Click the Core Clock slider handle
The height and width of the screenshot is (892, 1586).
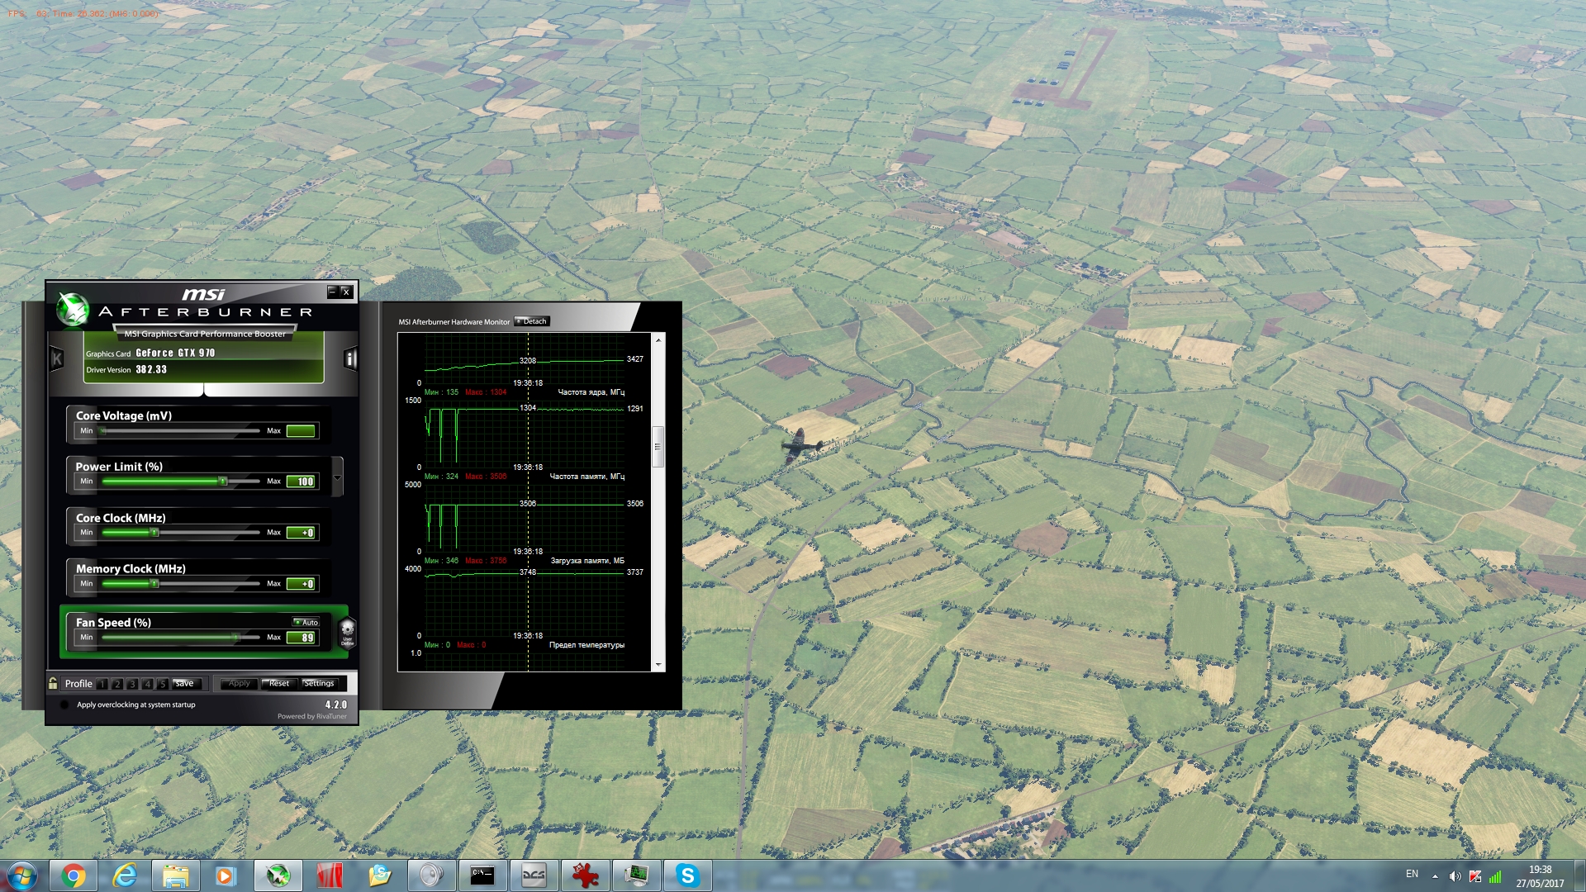tap(154, 533)
